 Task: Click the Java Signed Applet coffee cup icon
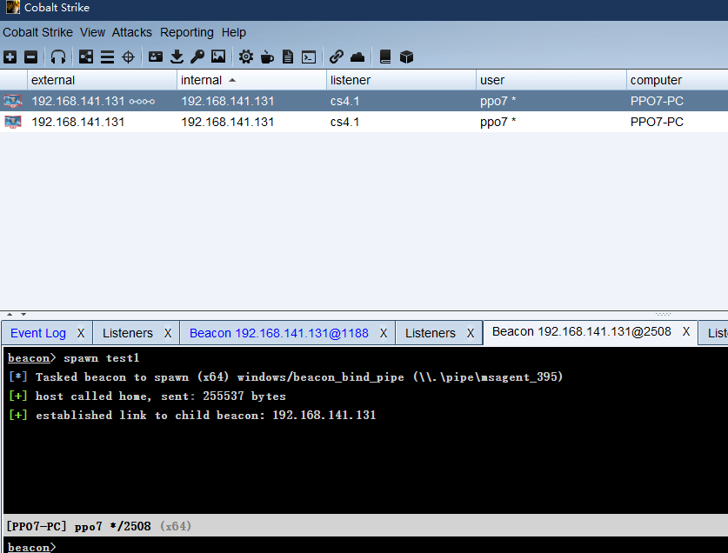tap(267, 57)
